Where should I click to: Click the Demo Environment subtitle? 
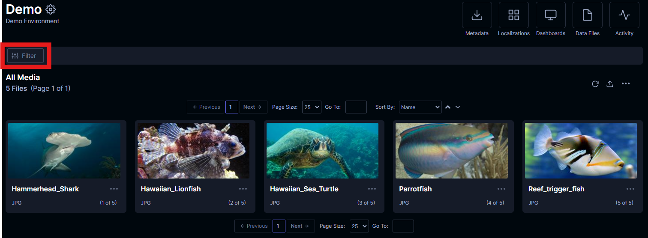[x=33, y=21]
